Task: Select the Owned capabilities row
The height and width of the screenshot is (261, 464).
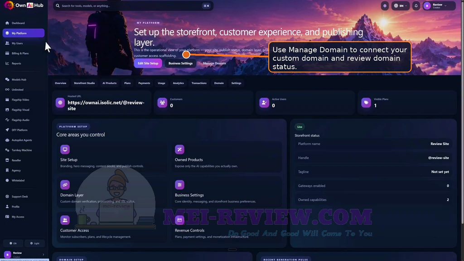Action: coord(373,200)
